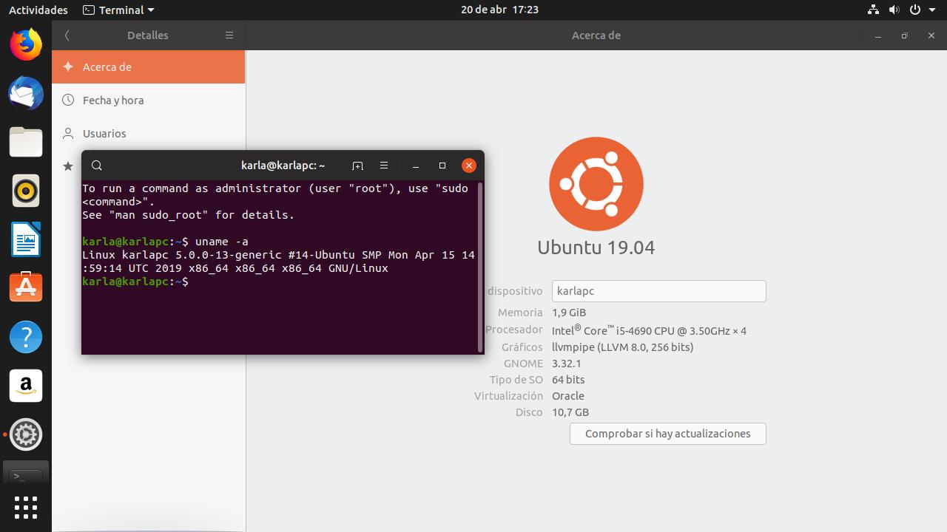
Task: Open the Actividades overview
Action: click(x=38, y=10)
